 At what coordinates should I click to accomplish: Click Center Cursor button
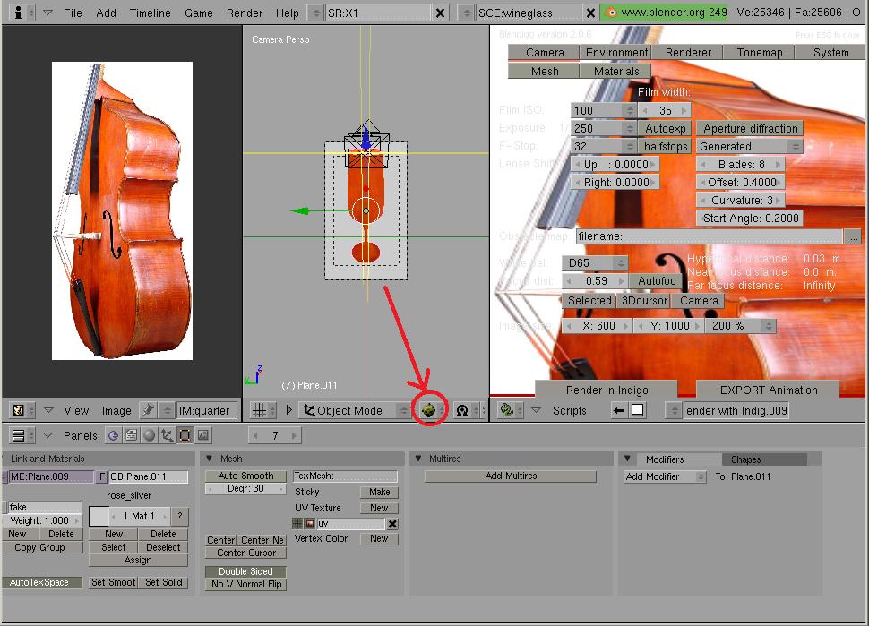245,553
